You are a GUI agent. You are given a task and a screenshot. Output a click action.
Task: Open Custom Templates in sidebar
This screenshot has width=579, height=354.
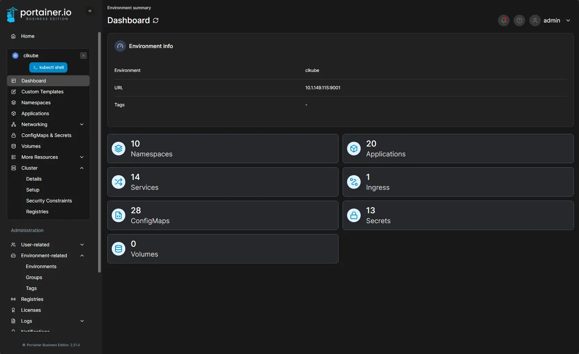pos(43,92)
